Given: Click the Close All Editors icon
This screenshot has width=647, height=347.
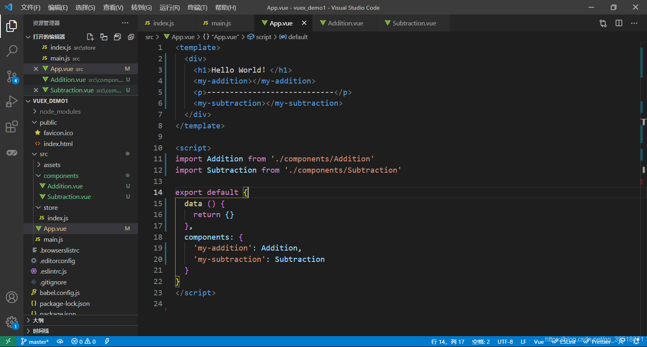Looking at the screenshot, I should 131,37.
